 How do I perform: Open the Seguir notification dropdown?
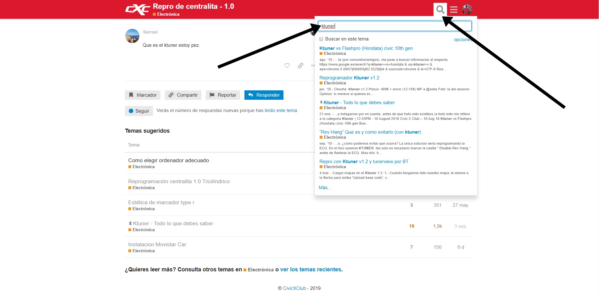click(x=139, y=111)
